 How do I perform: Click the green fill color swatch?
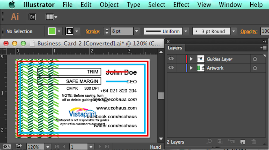tap(52, 31)
